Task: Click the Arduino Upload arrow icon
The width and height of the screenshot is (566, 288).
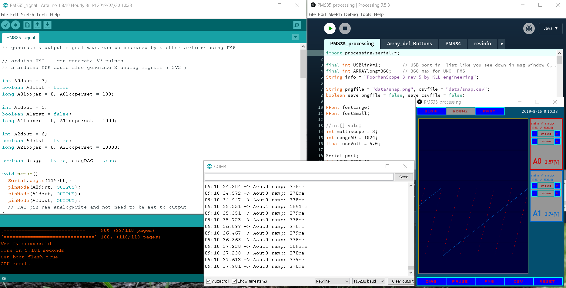Action: pos(16,25)
